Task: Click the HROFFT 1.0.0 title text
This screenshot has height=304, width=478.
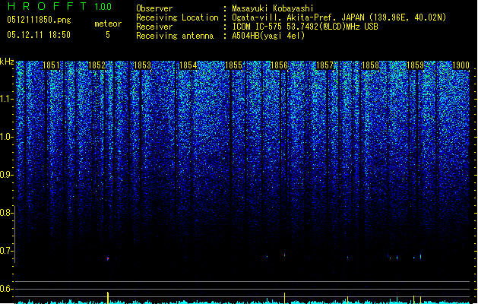Action: click(x=59, y=6)
